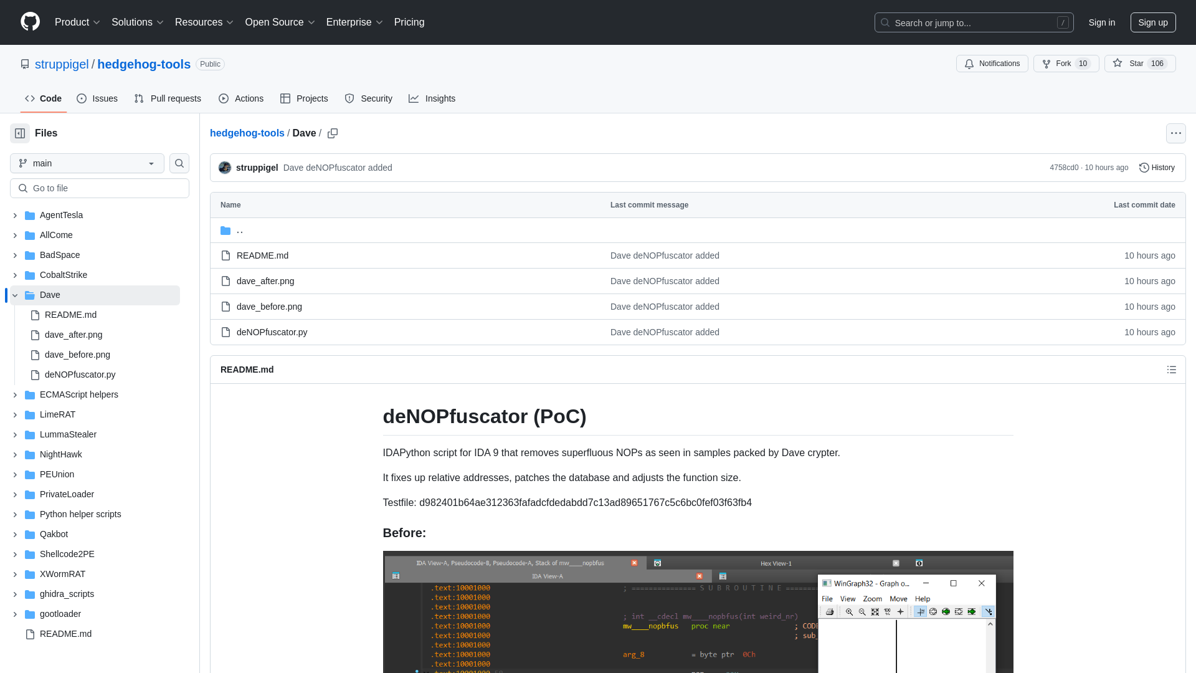1196x673 pixels.
Task: Select NightHawk folder in tree
Action: pyautogui.click(x=60, y=455)
